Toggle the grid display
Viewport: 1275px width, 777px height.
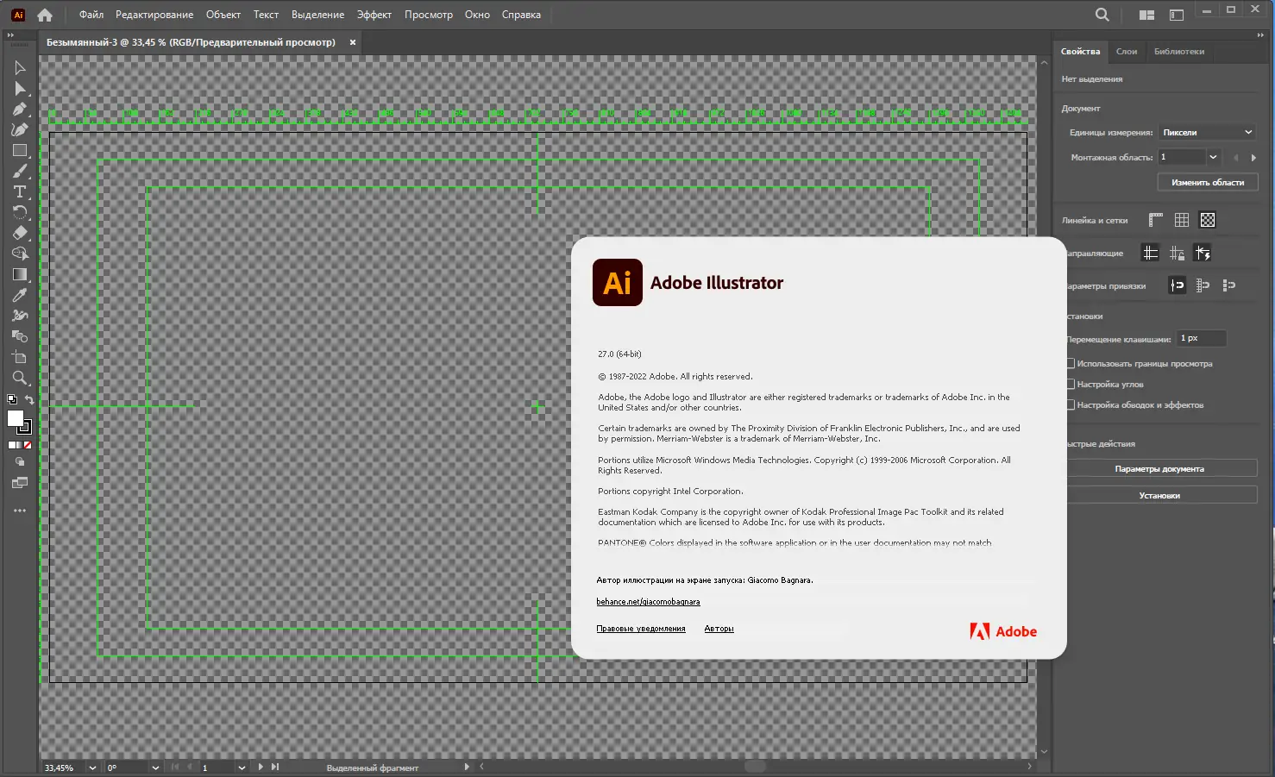[1182, 220]
